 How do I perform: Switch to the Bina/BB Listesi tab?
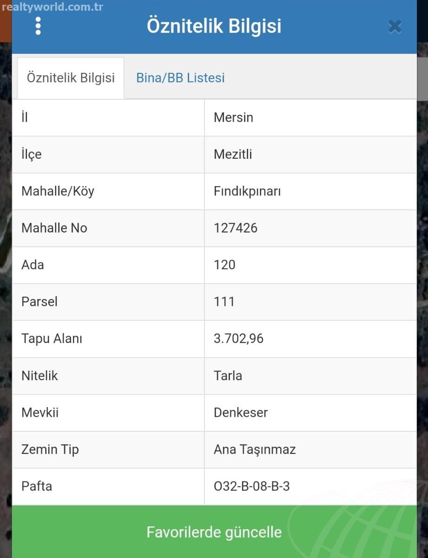tap(180, 78)
